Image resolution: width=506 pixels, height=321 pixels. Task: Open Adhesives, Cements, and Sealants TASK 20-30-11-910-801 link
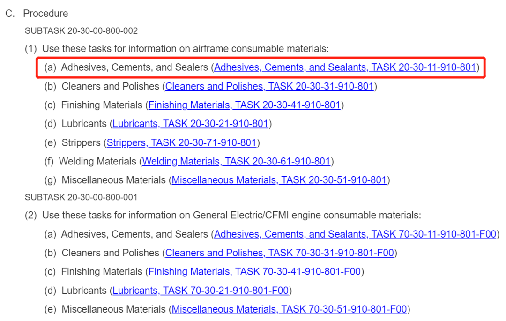pyautogui.click(x=345, y=67)
